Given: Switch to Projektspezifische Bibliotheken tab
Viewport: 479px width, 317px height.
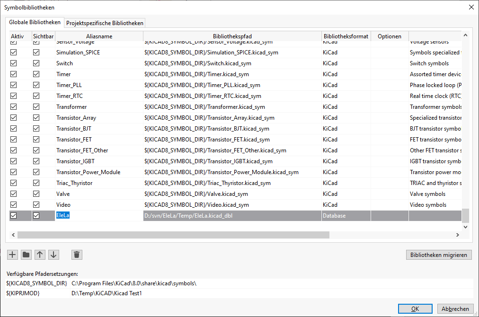Looking at the screenshot, I should pos(105,23).
